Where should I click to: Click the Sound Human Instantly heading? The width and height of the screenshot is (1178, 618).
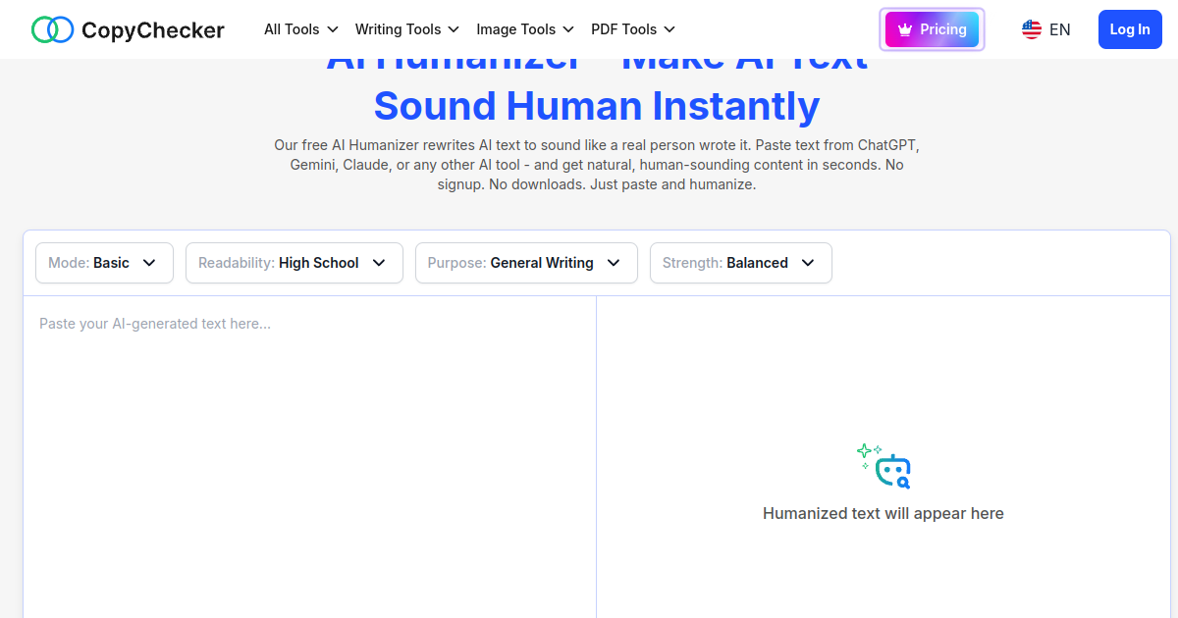coord(597,106)
